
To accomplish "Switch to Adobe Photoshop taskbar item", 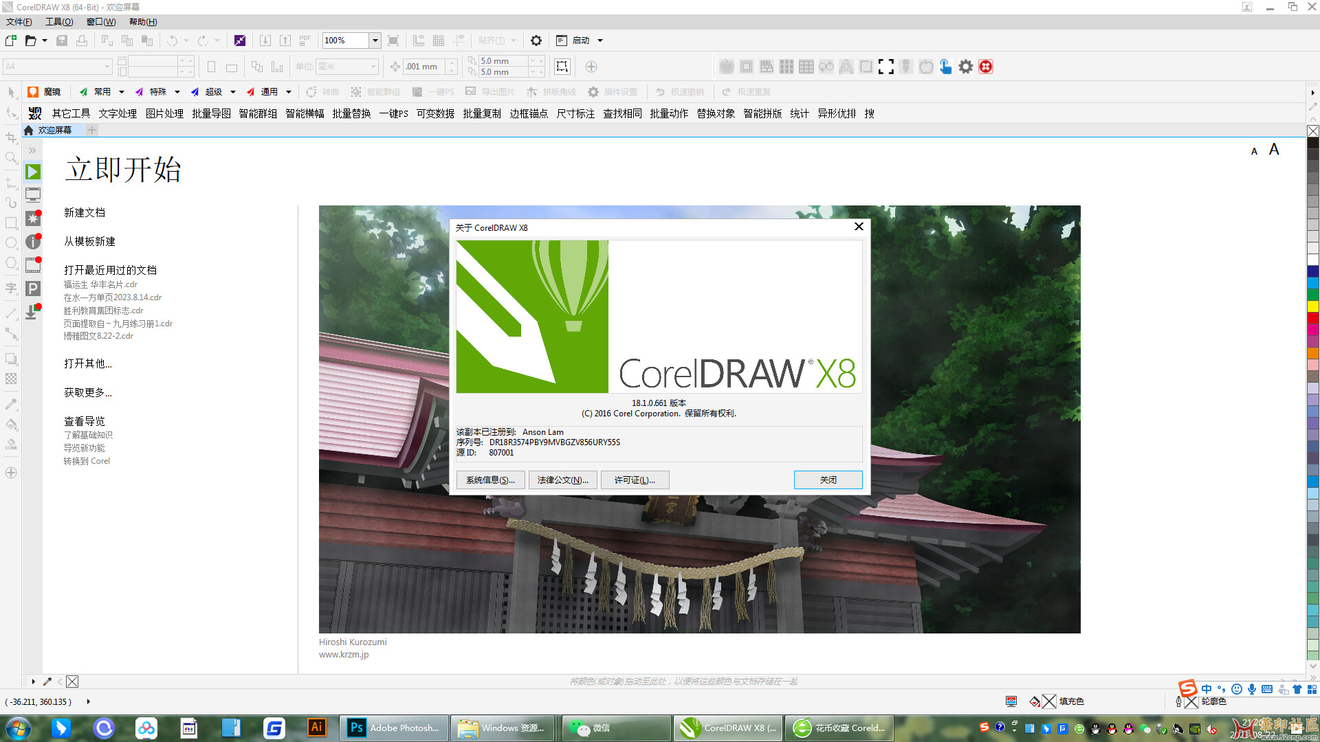I will [394, 728].
